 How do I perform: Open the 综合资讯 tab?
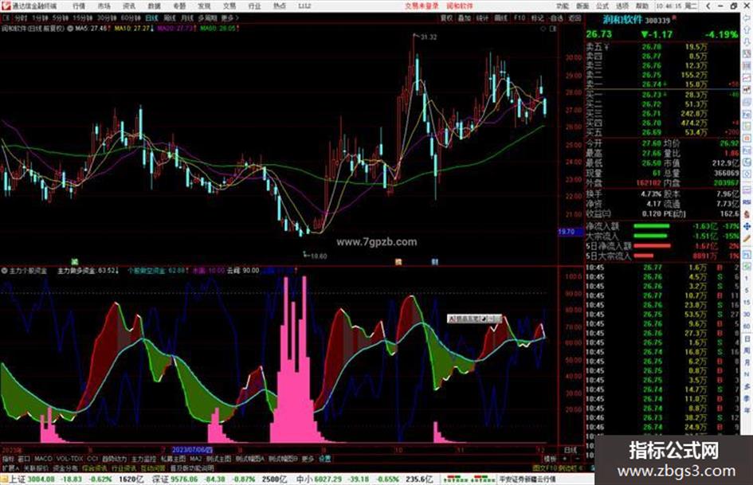point(95,467)
